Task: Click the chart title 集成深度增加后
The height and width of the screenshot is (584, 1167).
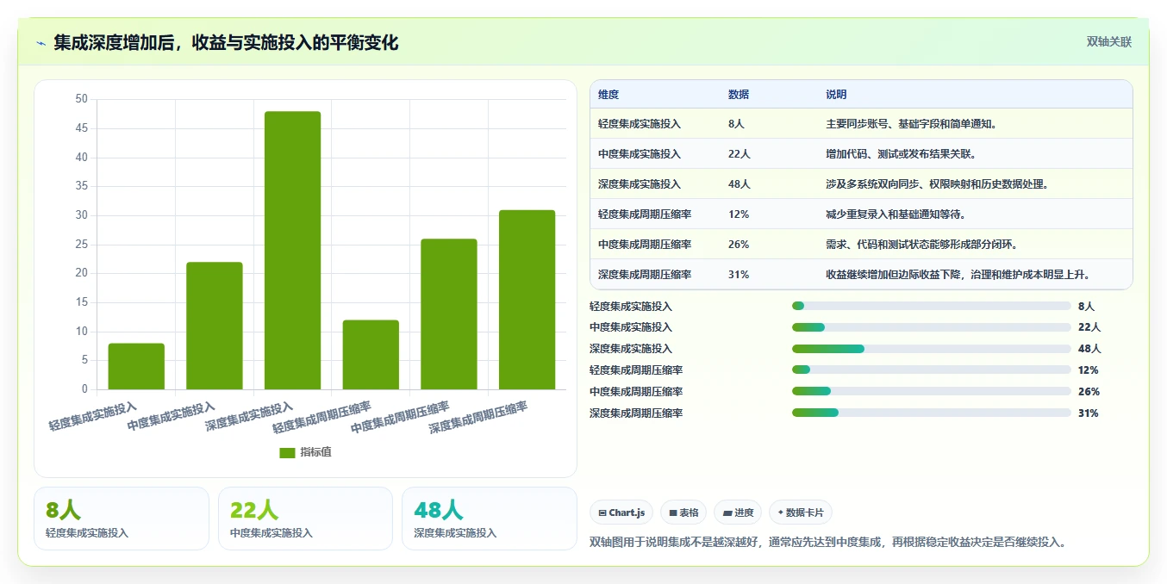Action: click(x=226, y=43)
